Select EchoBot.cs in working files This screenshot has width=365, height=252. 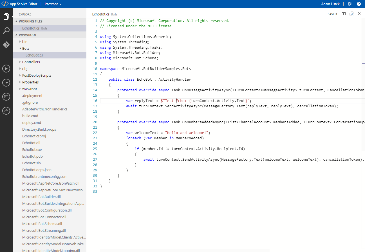click(31, 28)
